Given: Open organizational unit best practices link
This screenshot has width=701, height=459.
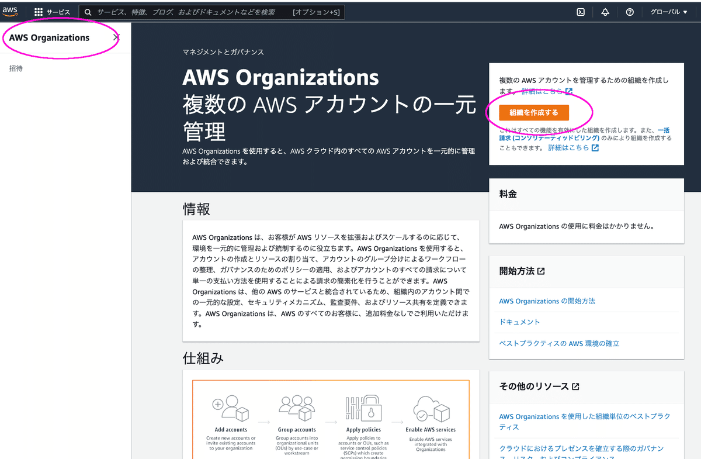Looking at the screenshot, I should [x=585, y=422].
